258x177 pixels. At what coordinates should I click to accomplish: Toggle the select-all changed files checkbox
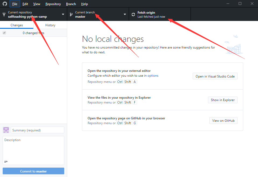pyautogui.click(x=4, y=33)
